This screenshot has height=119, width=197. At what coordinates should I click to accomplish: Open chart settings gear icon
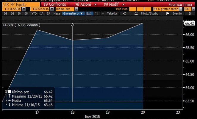click(x=189, y=13)
